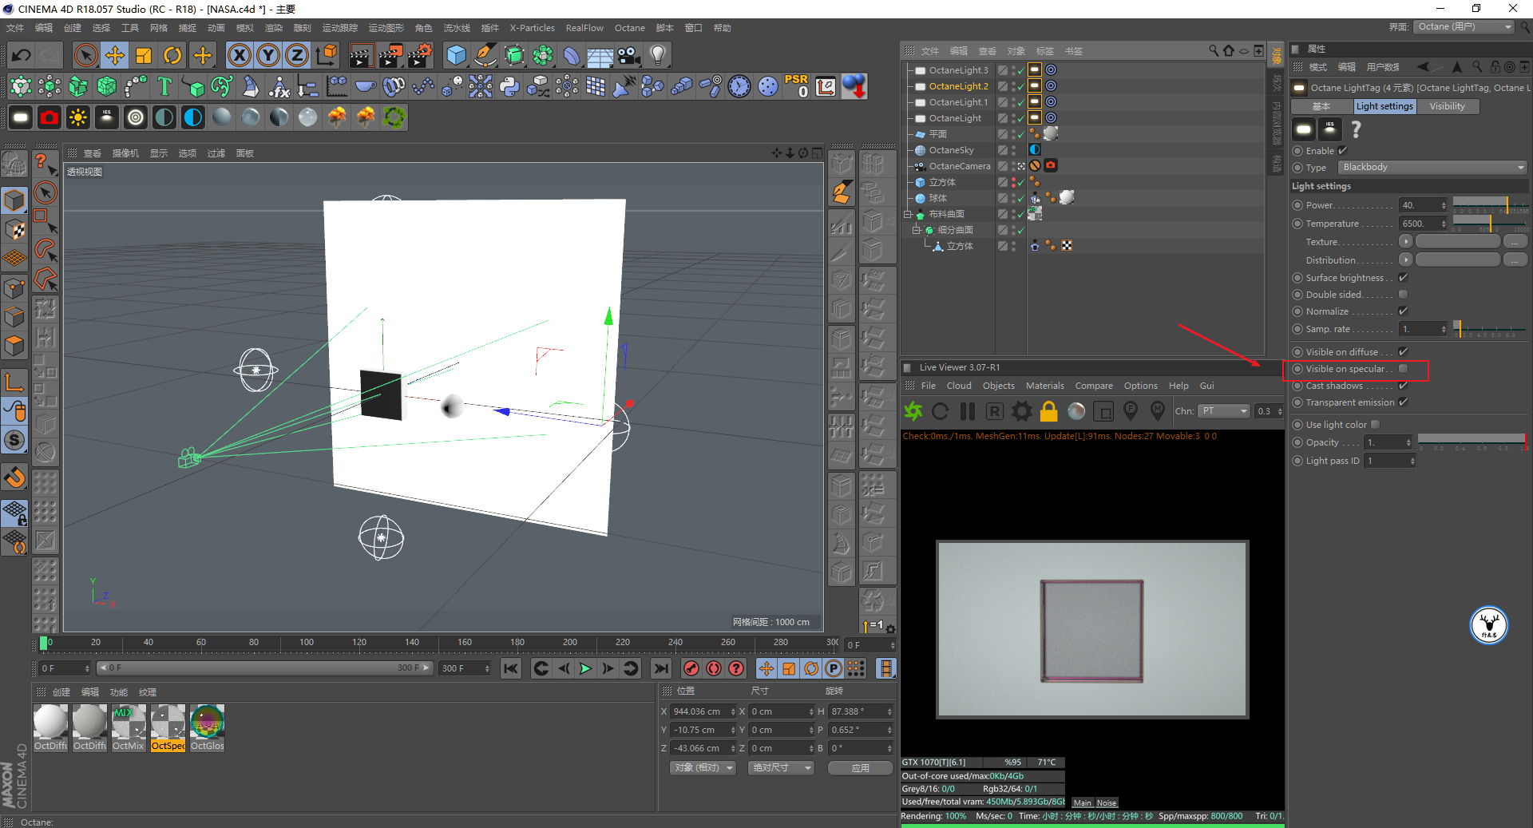
Task: Click the 应用 apply button
Action: 860,768
